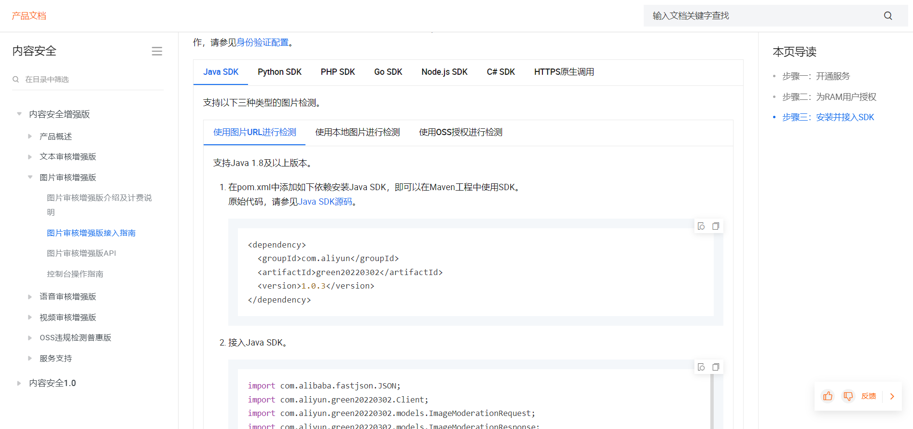Collapse the 图片审核增强版 section arrow
913x429 pixels.
coord(30,177)
